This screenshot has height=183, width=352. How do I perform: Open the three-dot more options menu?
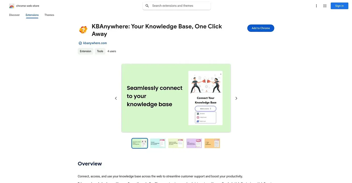pos(316,6)
